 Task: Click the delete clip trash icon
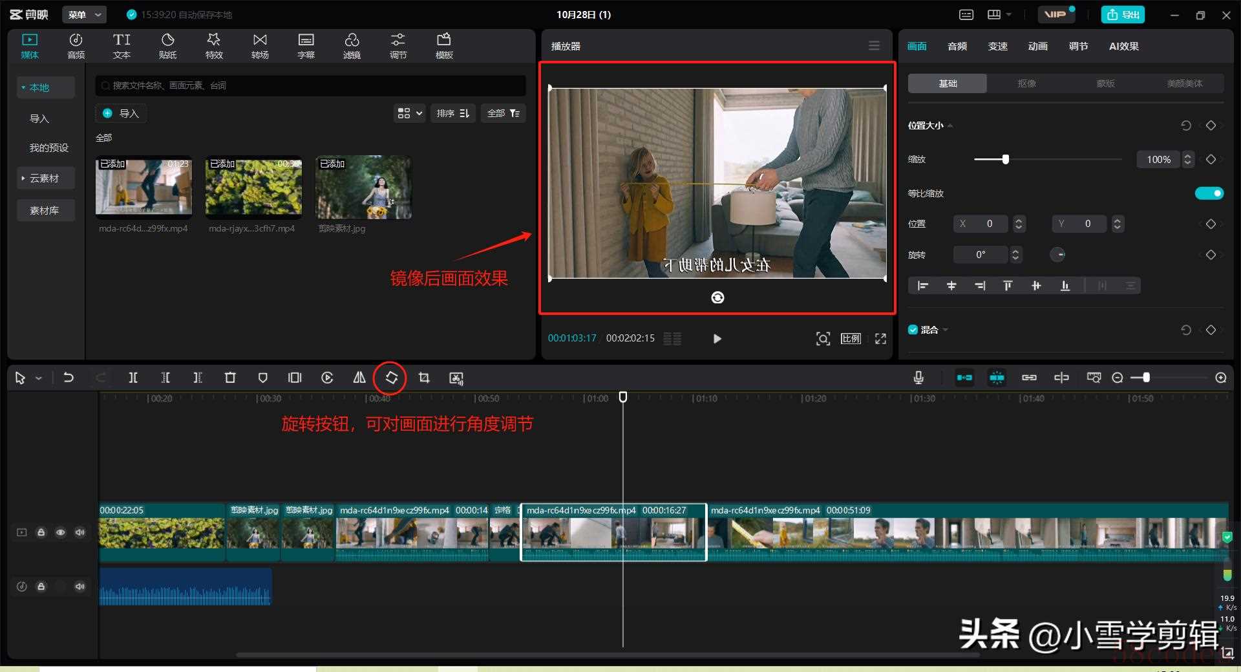pyautogui.click(x=230, y=378)
